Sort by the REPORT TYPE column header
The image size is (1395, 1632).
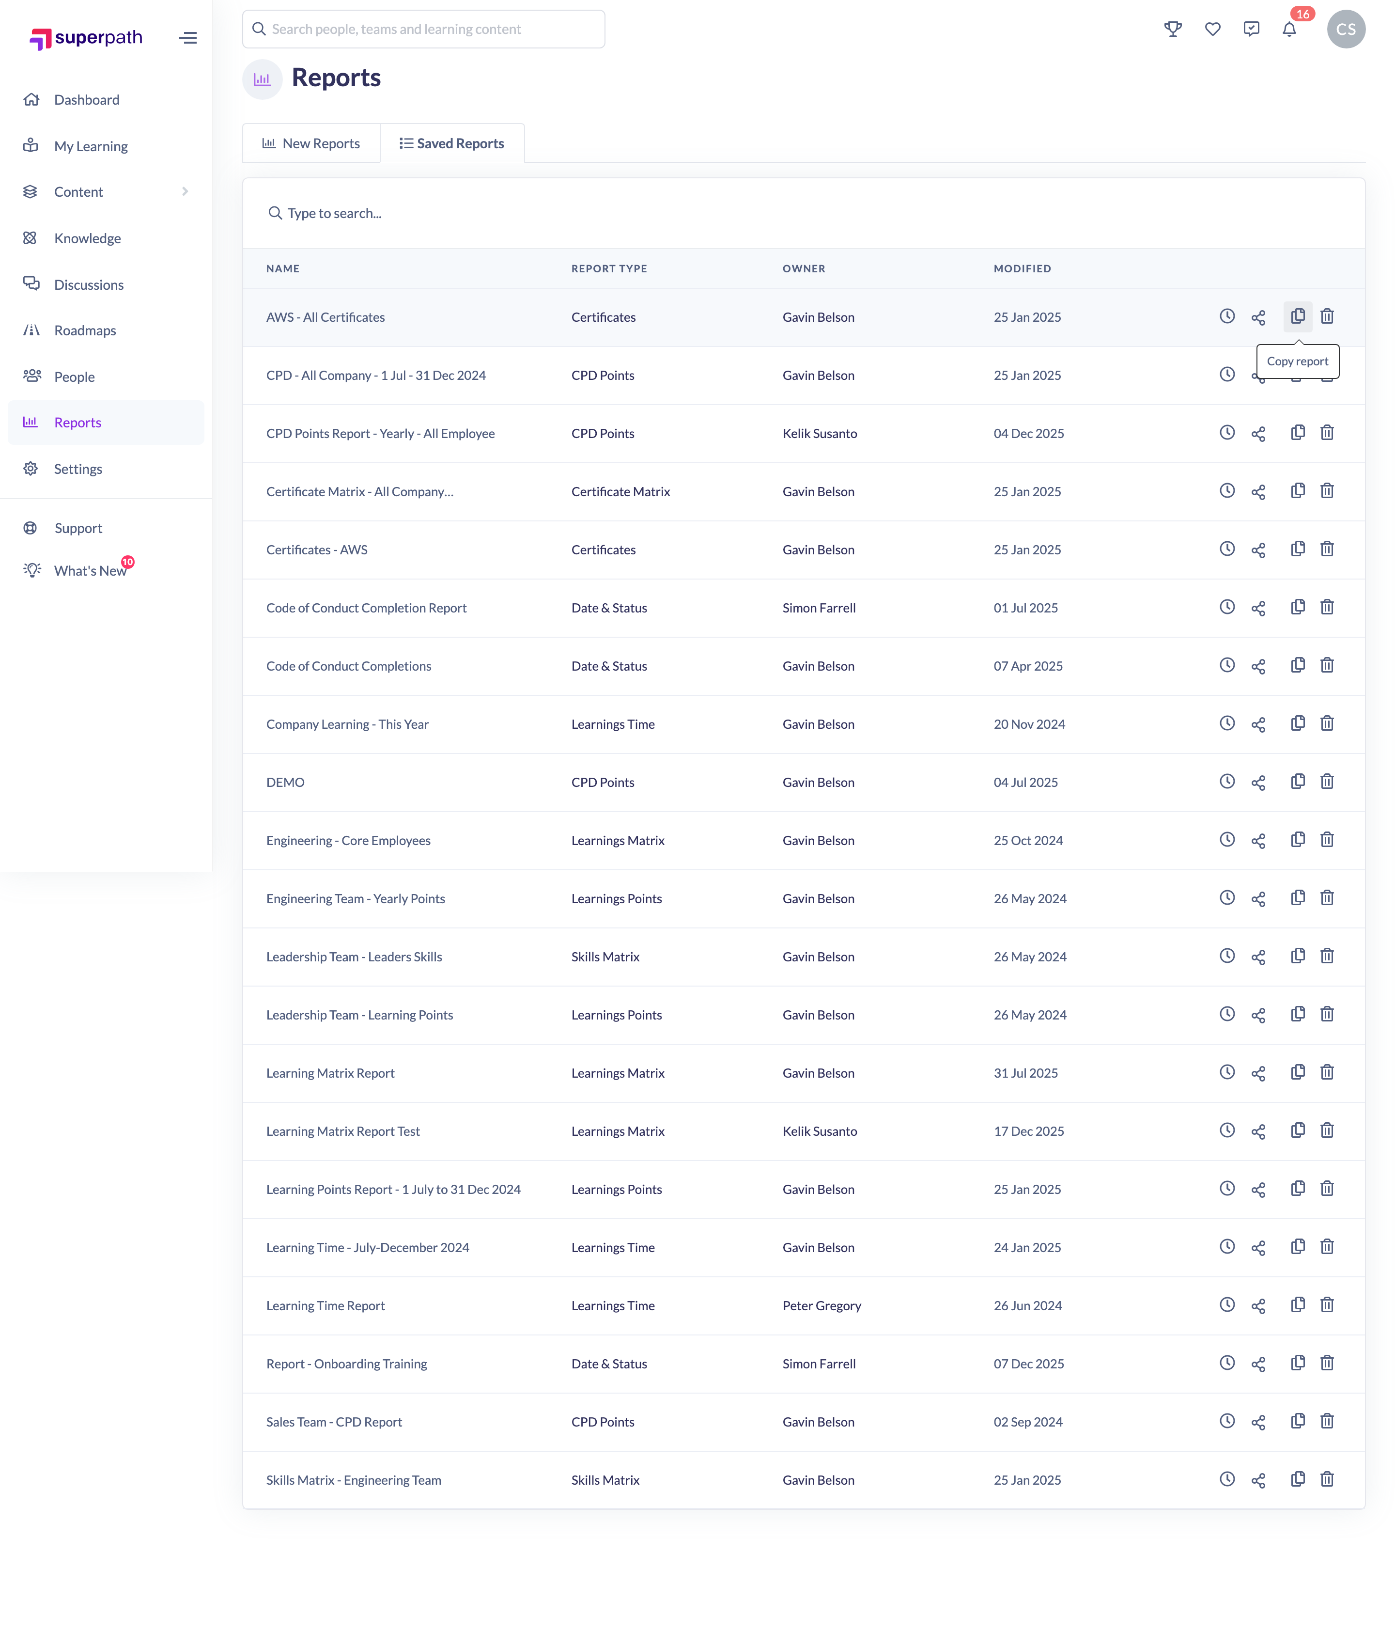click(x=608, y=268)
